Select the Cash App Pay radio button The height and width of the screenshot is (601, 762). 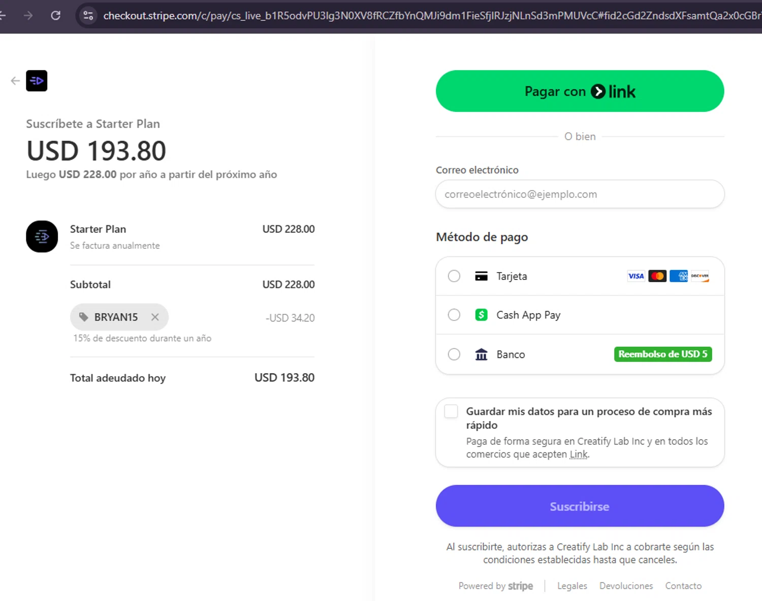point(454,315)
